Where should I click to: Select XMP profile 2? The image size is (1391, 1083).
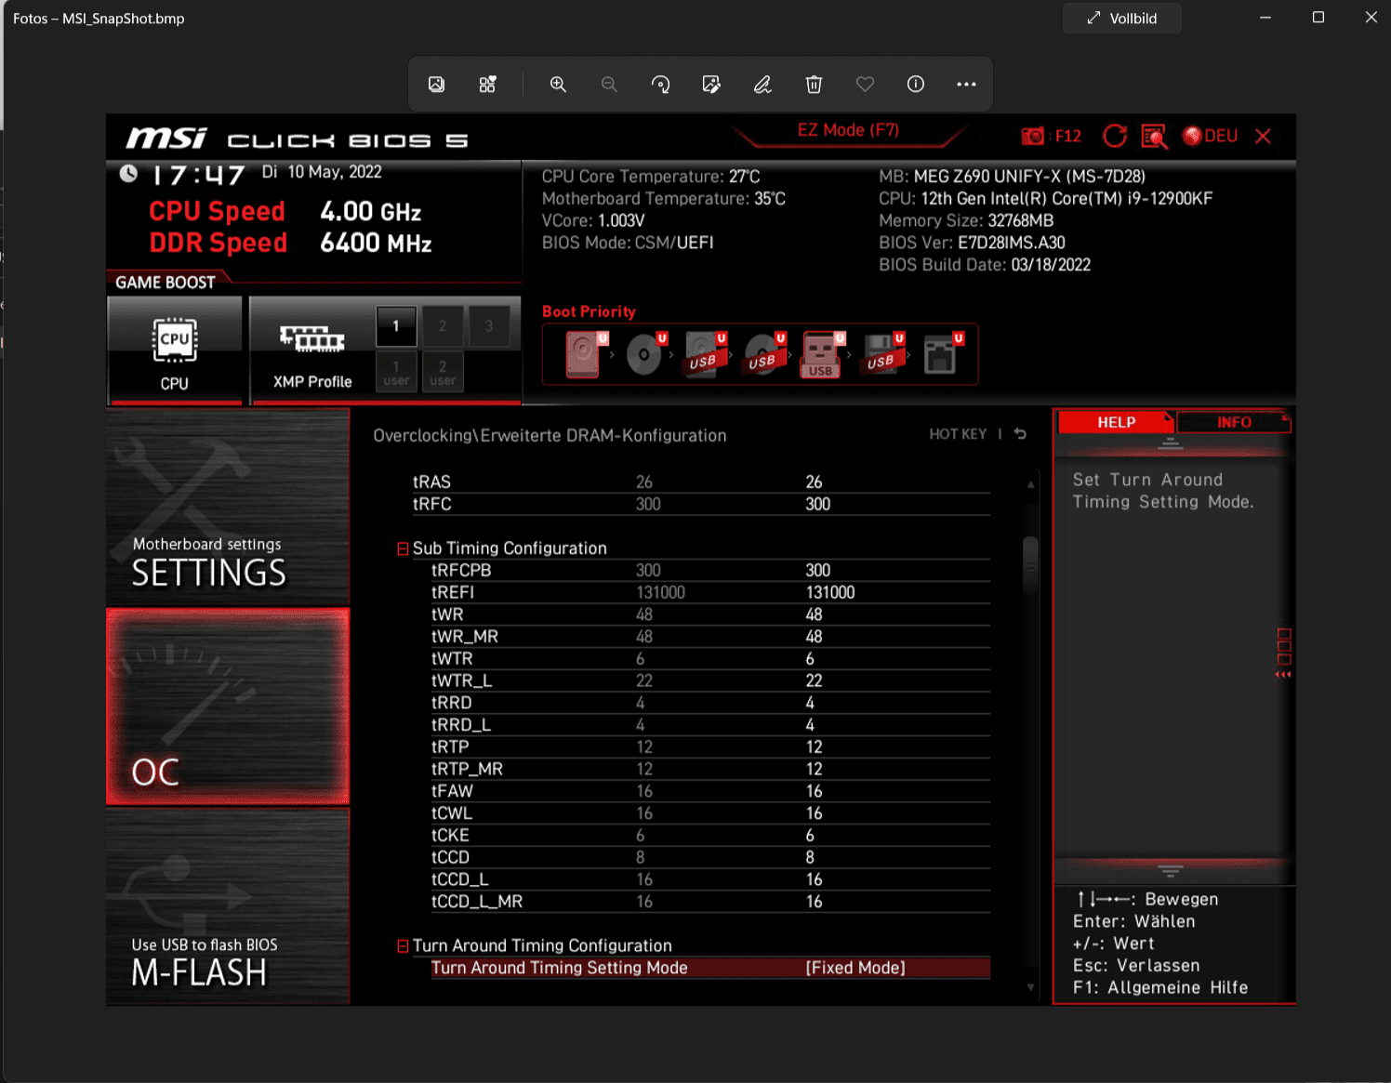coord(443,326)
